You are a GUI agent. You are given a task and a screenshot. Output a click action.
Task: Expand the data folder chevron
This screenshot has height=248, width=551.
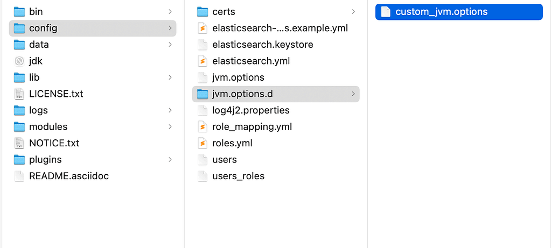[x=170, y=45]
